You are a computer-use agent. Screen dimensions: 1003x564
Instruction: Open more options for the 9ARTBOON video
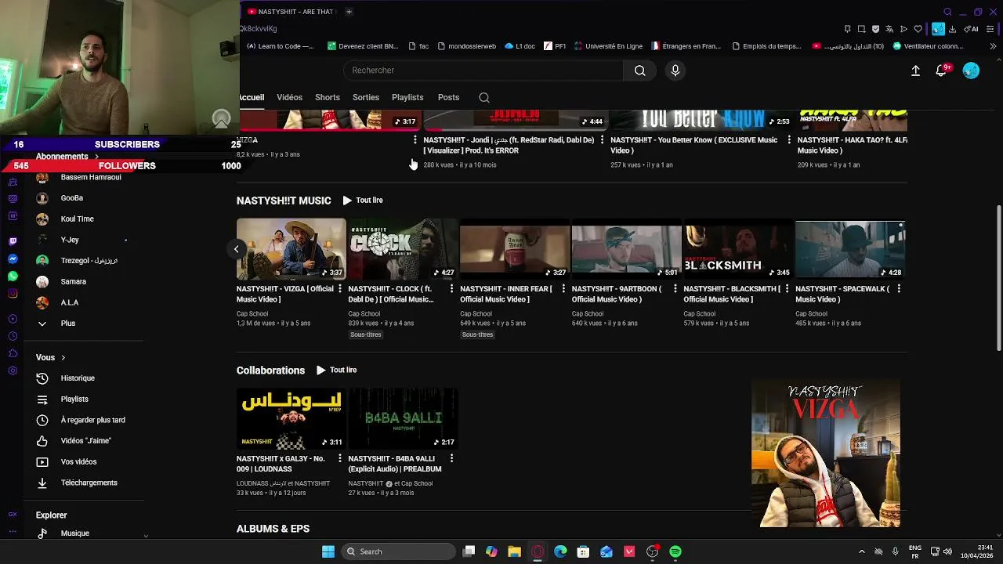[675, 289]
